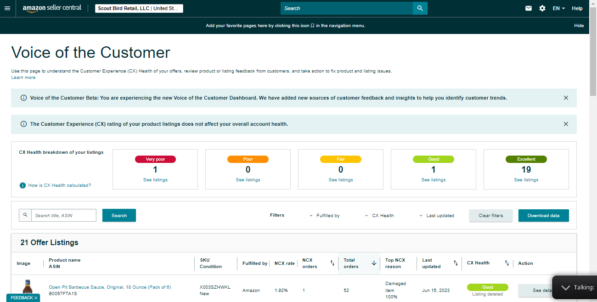Open the EN language dropdown
This screenshot has height=302, width=597.
558,8
